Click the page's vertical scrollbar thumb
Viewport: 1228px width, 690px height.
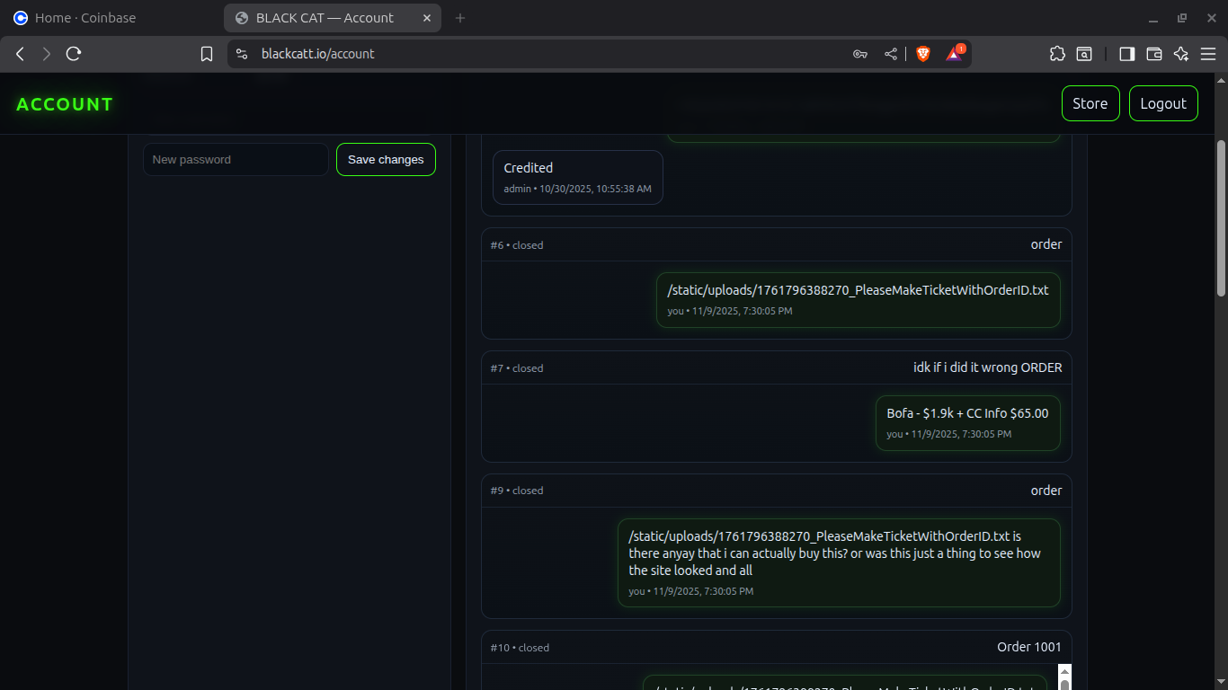[x=1221, y=217]
